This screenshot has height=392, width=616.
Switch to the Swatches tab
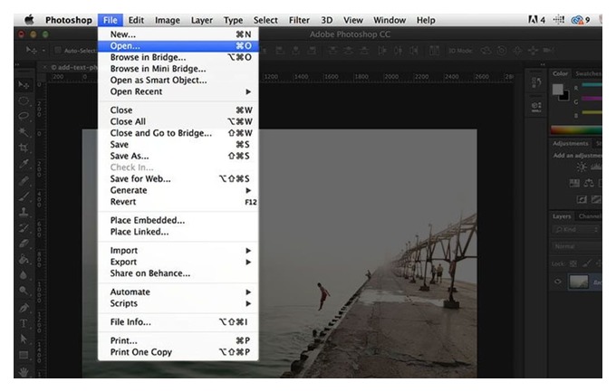[588, 73]
